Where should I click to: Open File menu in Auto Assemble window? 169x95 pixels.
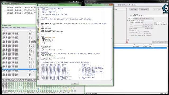(38, 7)
